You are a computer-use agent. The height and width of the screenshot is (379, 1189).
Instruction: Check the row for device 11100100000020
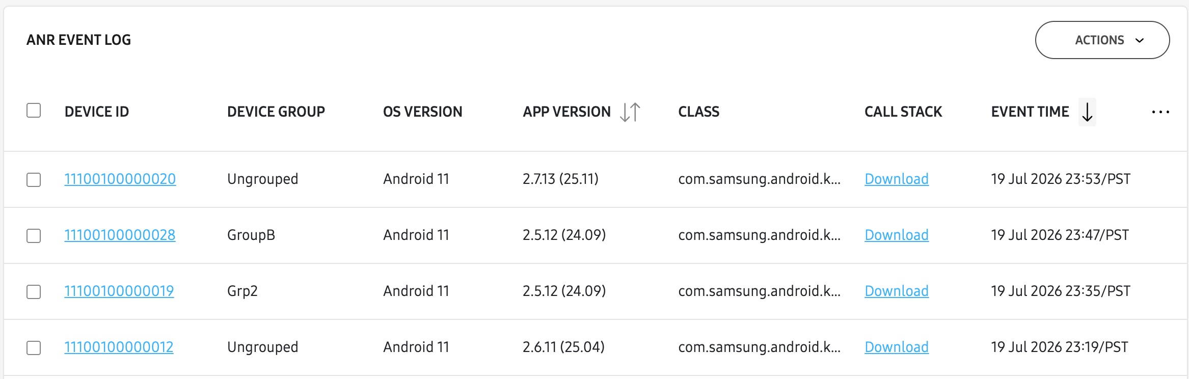click(34, 180)
